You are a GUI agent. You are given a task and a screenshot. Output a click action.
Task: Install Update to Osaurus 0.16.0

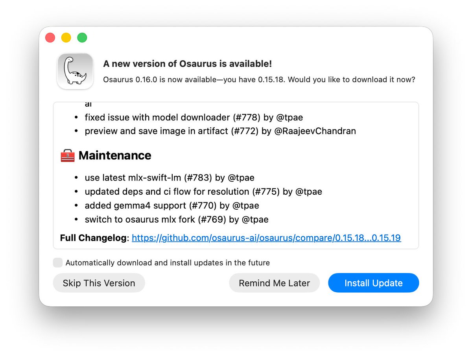tap(374, 283)
